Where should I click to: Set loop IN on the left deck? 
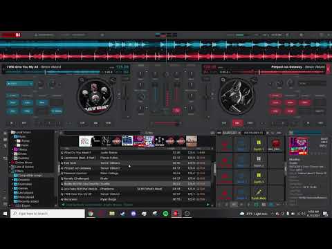[11, 123]
